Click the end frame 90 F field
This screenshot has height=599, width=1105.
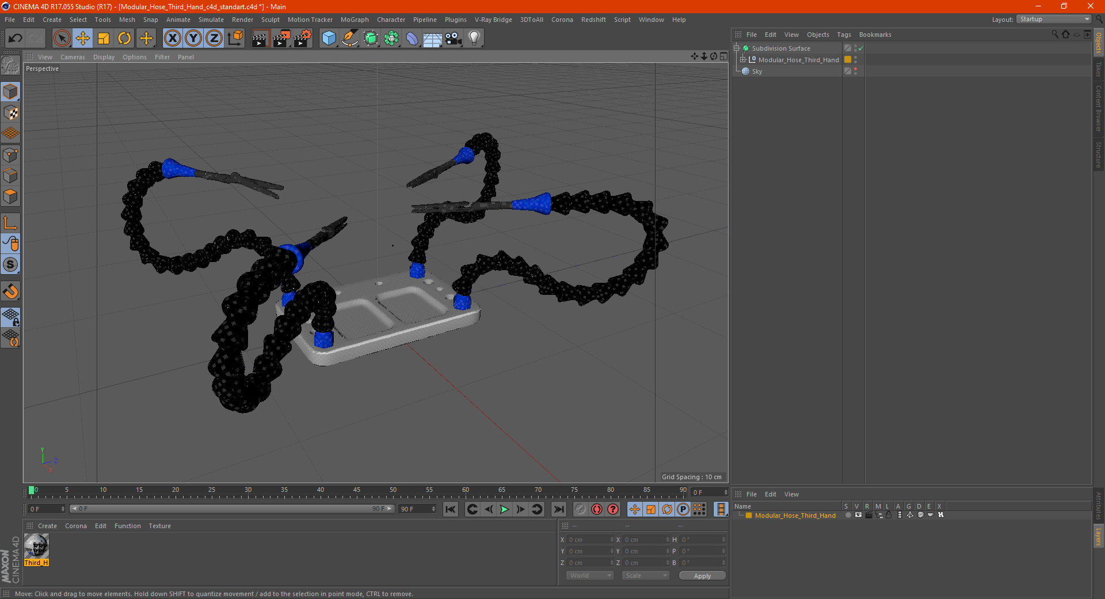417,509
